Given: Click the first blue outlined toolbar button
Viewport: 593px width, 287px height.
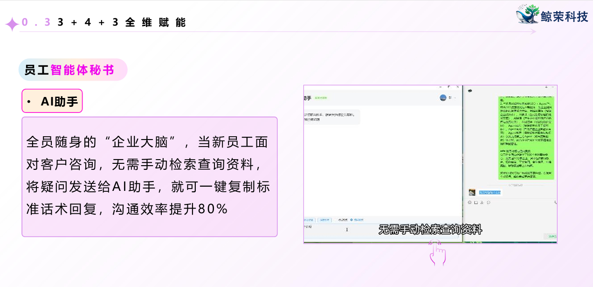Looking at the screenshot, I should (x=310, y=219).
